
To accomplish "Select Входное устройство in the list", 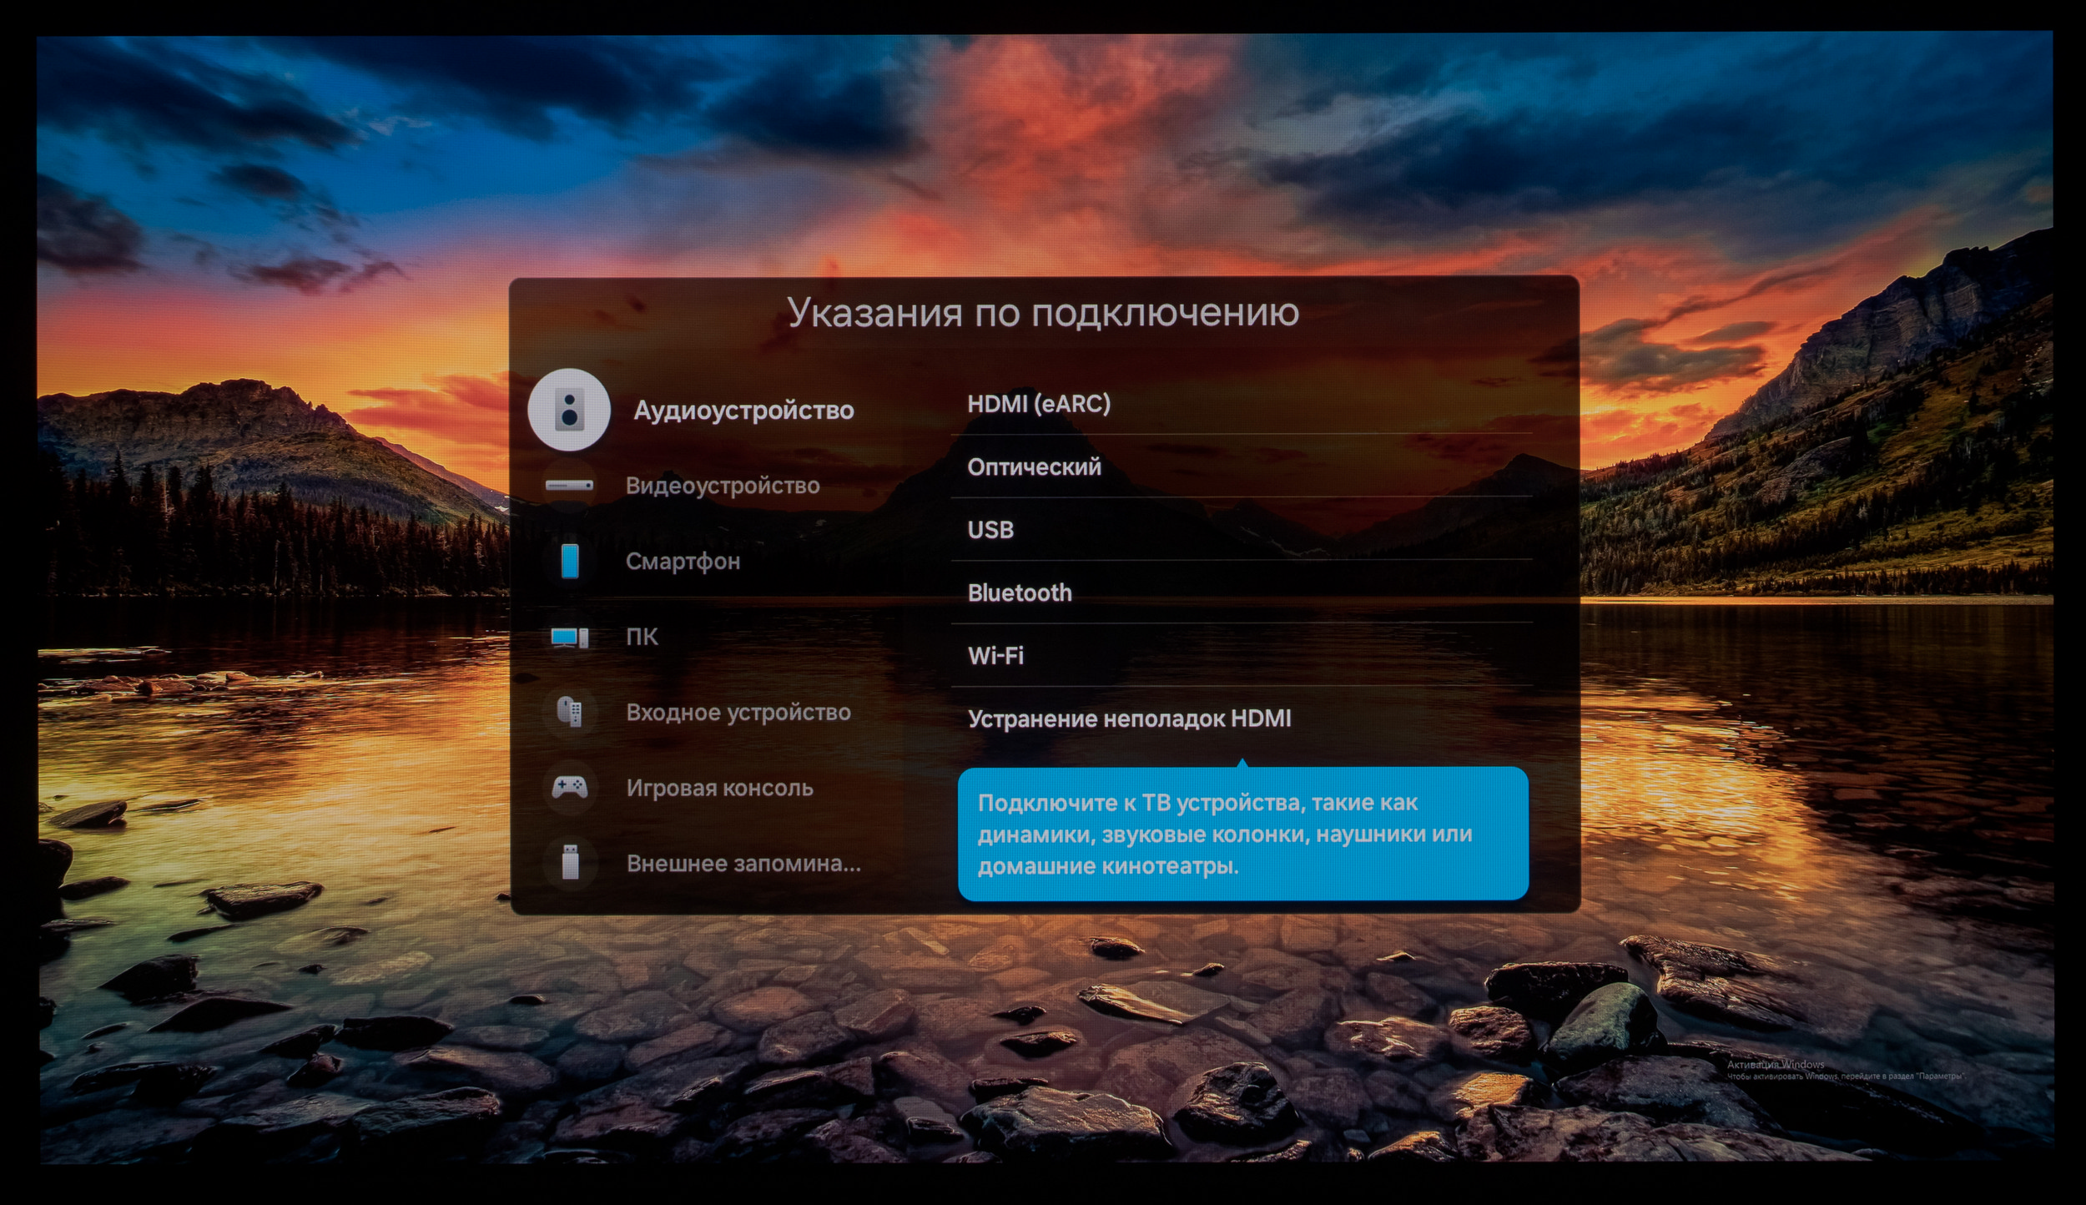I will [738, 713].
